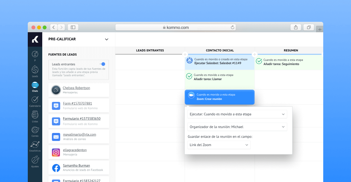Open the mayalimarto@rtx.com source link
Image resolution: width=351 pixels, height=182 pixels.
(x=79, y=134)
